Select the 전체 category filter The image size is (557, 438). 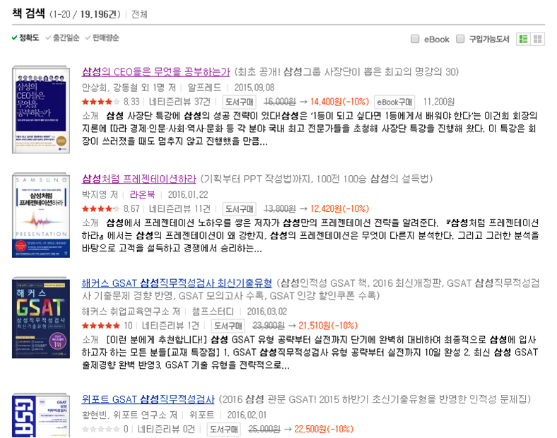pyautogui.click(x=139, y=15)
